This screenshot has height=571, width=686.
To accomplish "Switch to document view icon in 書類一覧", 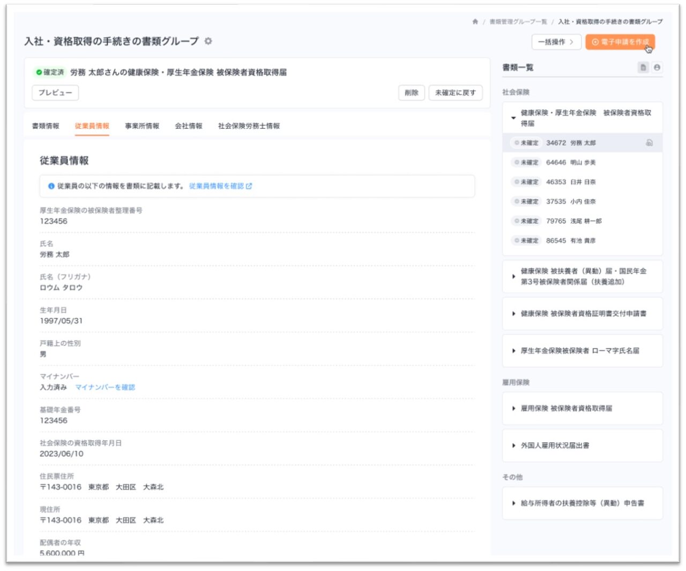I will coord(644,68).
